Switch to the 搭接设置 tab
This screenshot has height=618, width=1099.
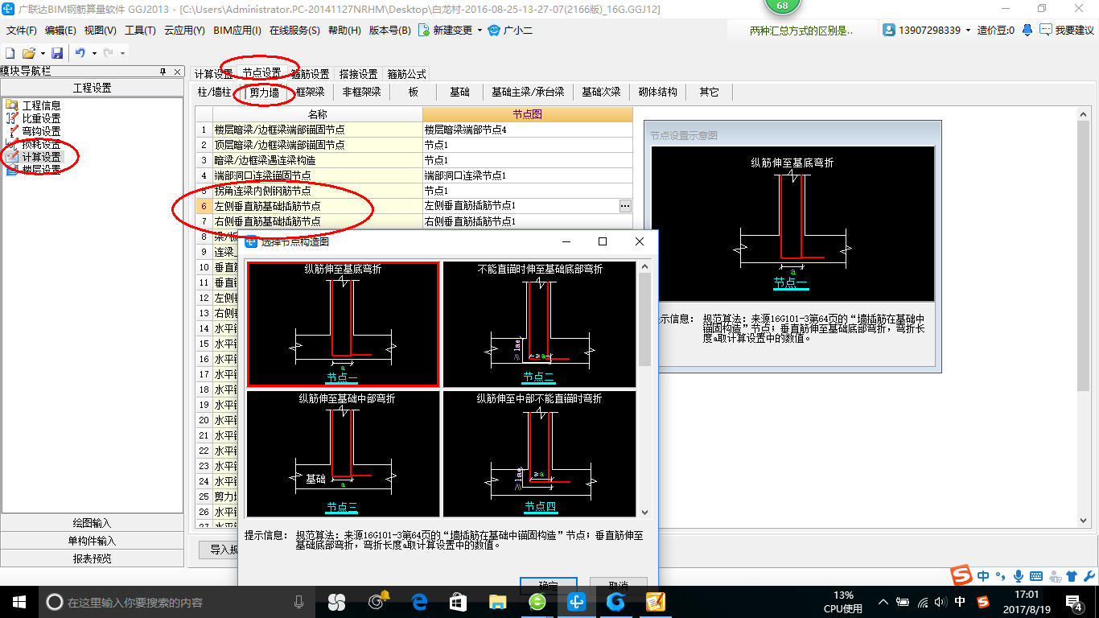358,73
